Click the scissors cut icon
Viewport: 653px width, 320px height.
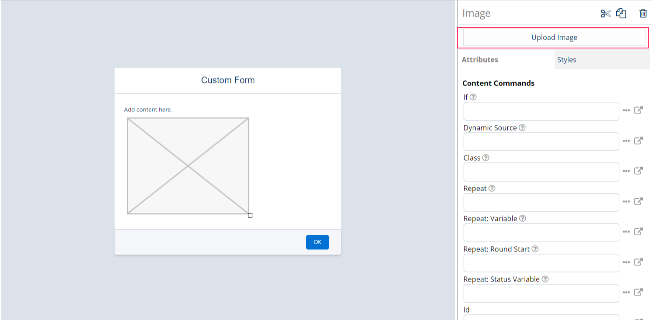(605, 14)
